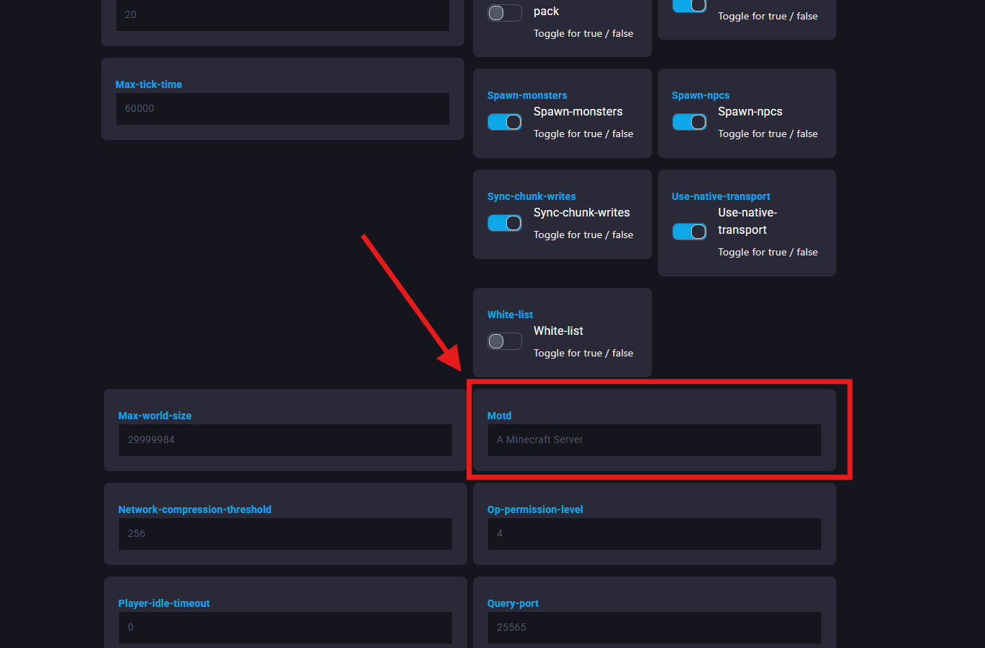Toggle the switch beside the 'pack' label

(x=504, y=13)
